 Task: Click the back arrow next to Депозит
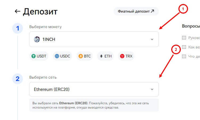[x=18, y=11]
